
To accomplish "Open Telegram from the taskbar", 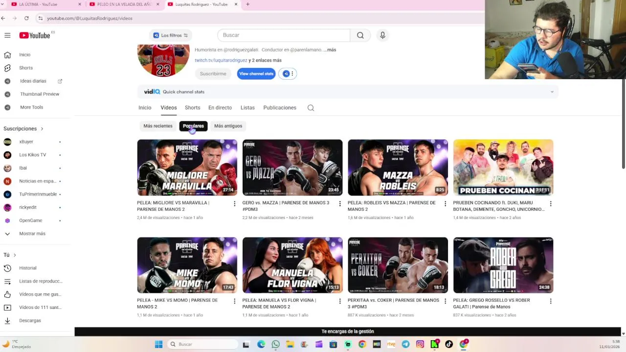I will pos(405,344).
